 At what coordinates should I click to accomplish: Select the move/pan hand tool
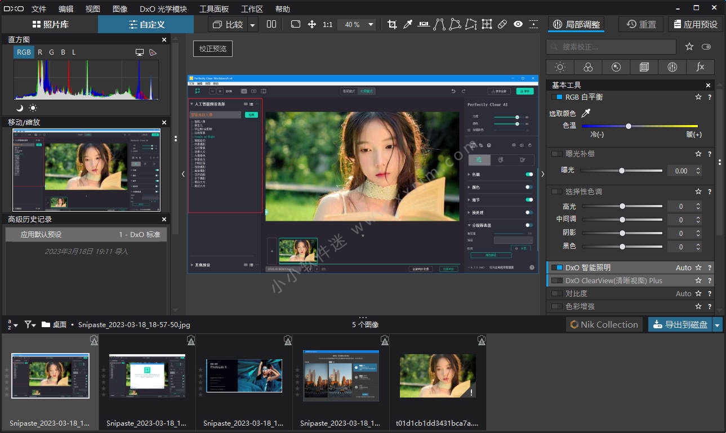[312, 24]
